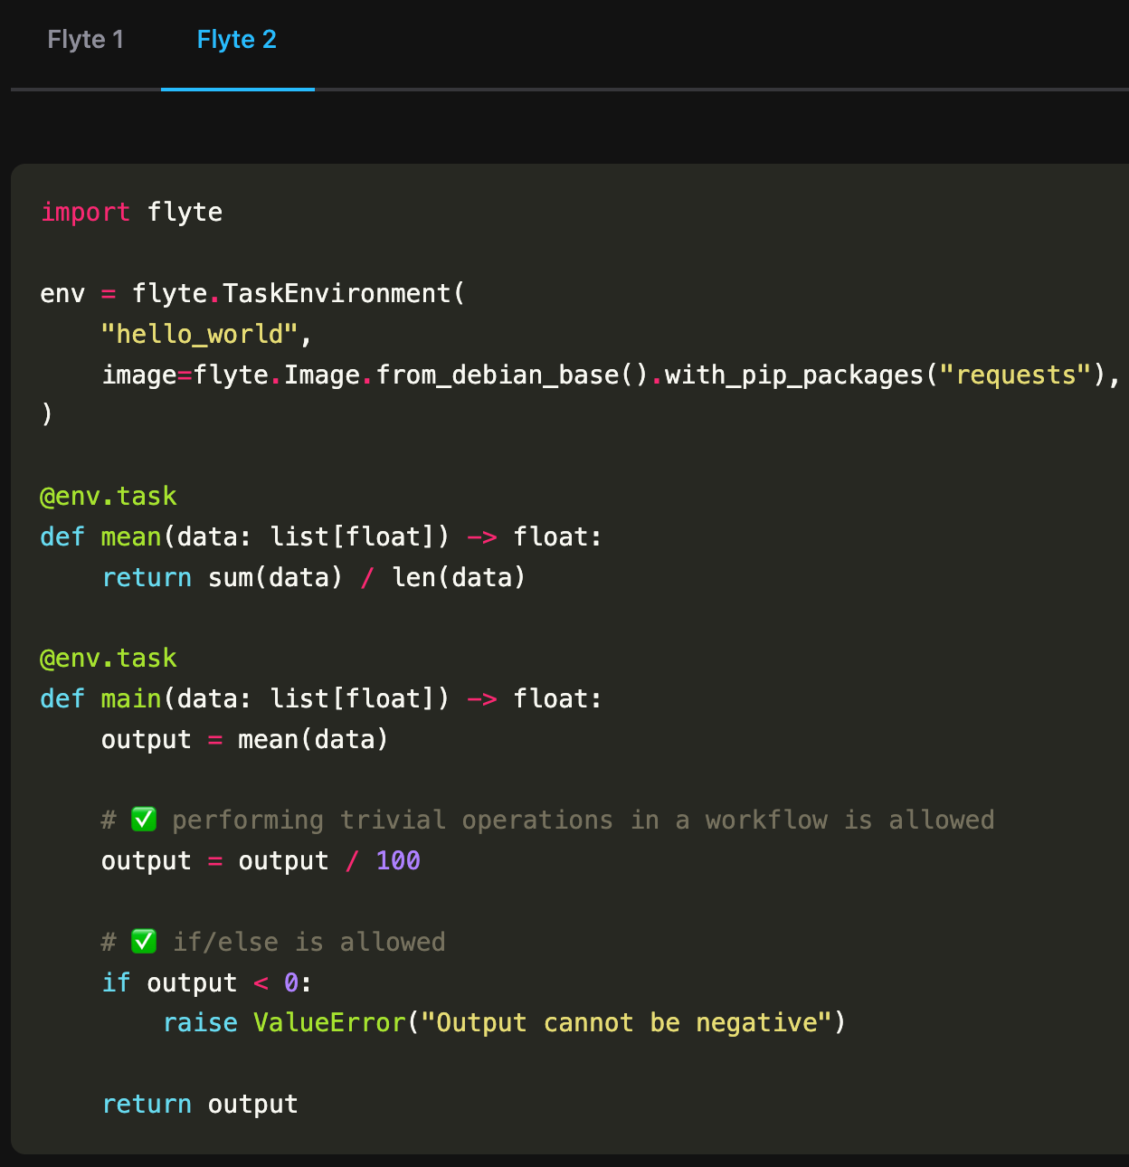The width and height of the screenshot is (1129, 1167).
Task: Click the from_debian_base() call text
Action: pos(512,375)
